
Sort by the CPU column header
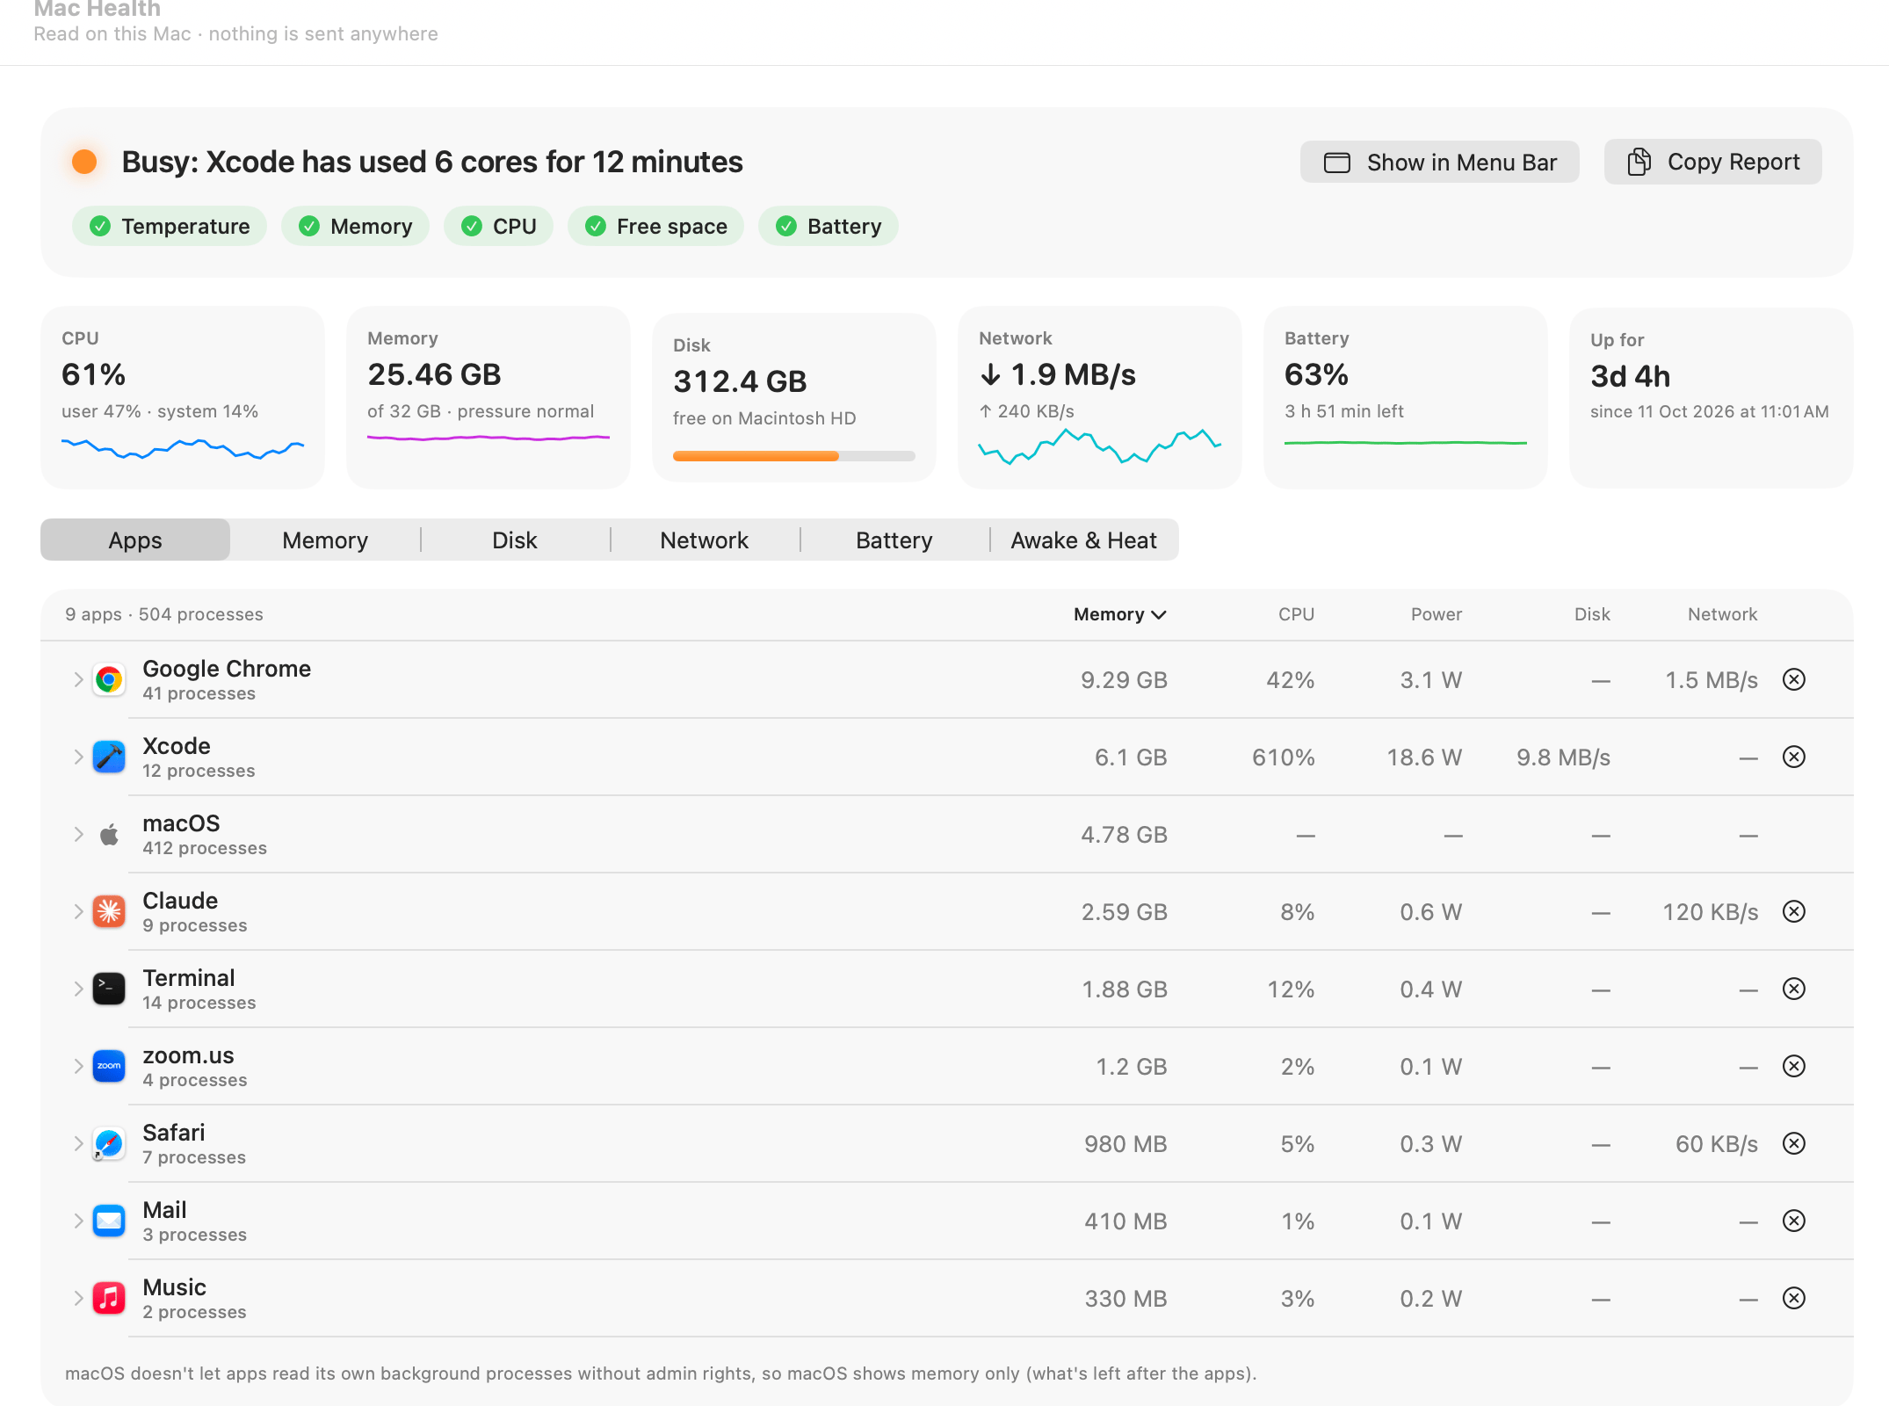pyautogui.click(x=1296, y=614)
